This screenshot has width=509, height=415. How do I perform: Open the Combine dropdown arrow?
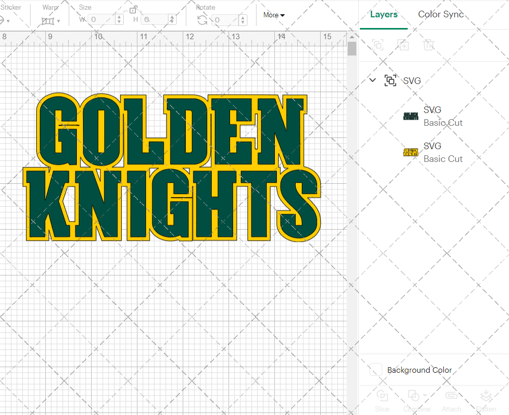click(x=425, y=396)
